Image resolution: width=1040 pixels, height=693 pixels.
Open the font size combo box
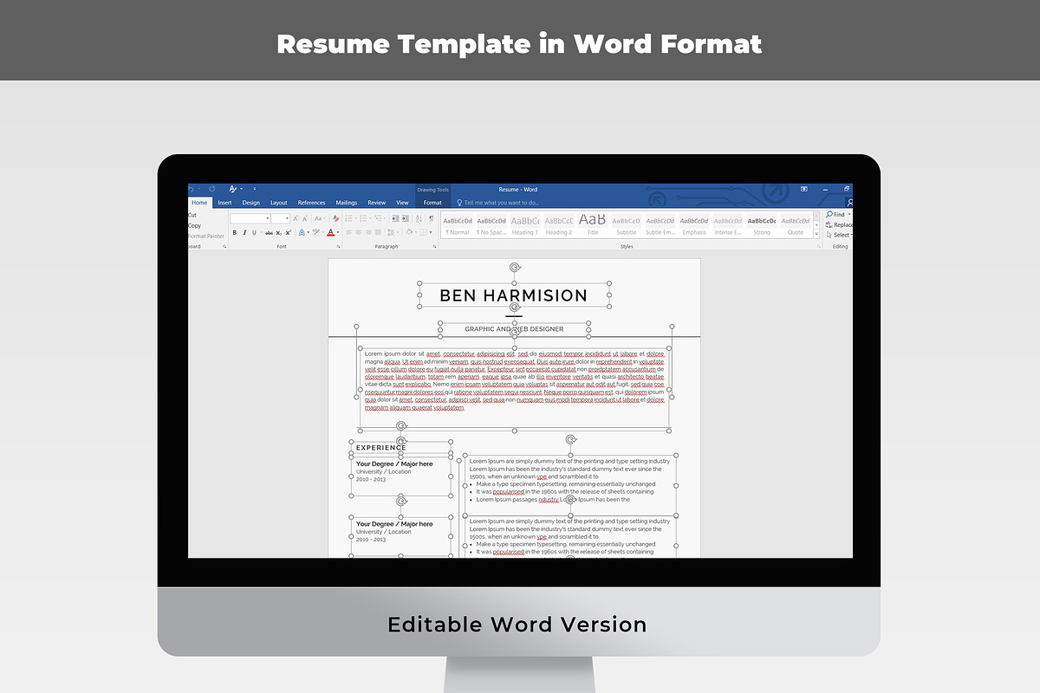[x=280, y=218]
